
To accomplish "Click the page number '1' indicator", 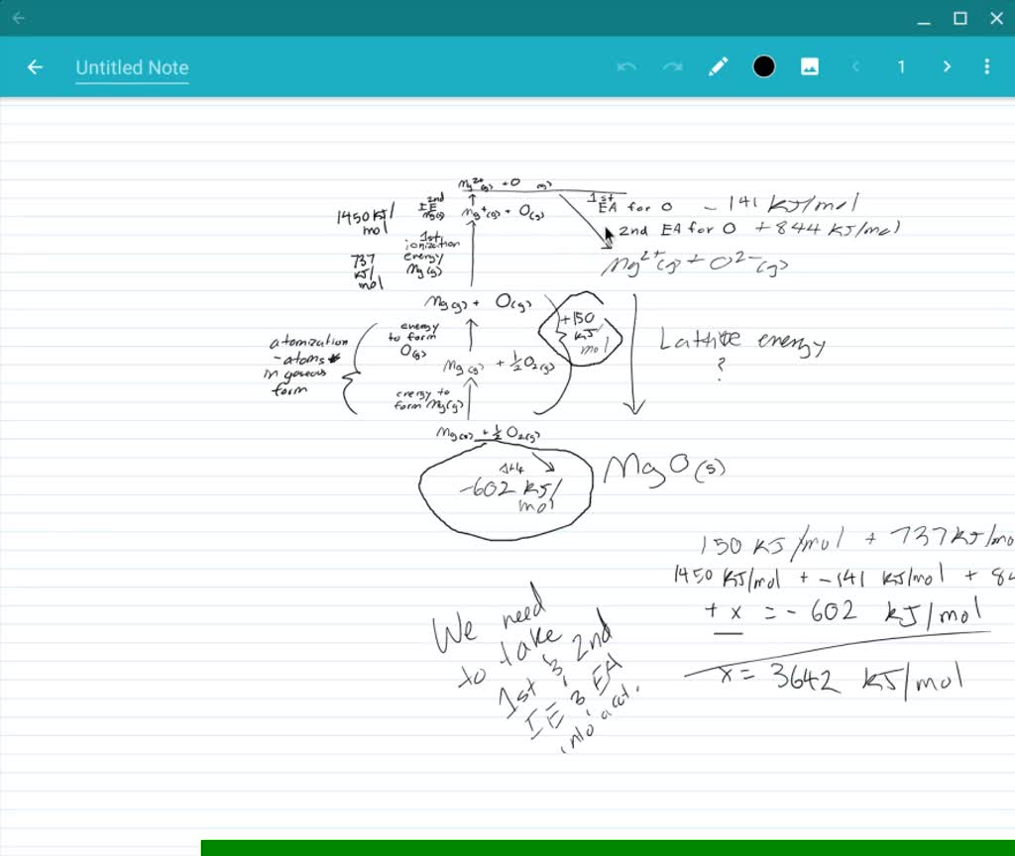I will 901,66.
